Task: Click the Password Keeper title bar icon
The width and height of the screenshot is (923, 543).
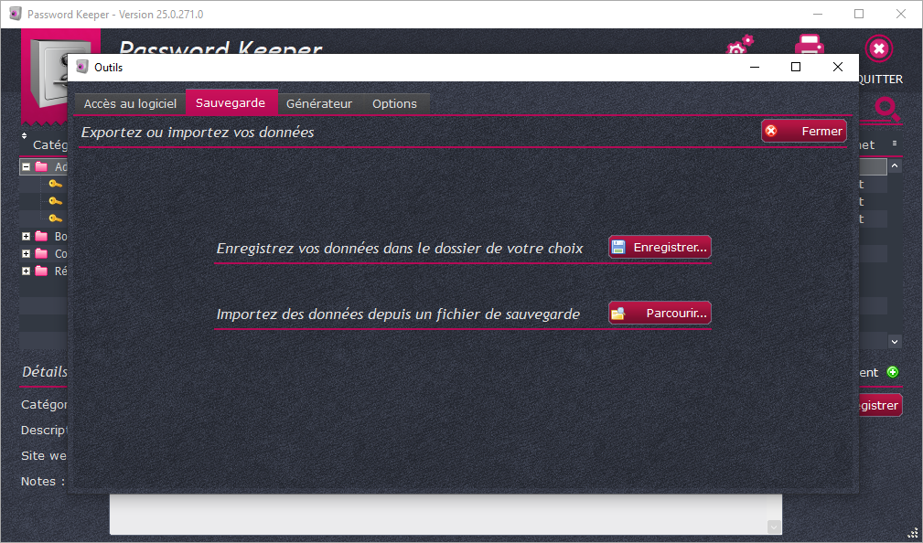Action: (16, 14)
